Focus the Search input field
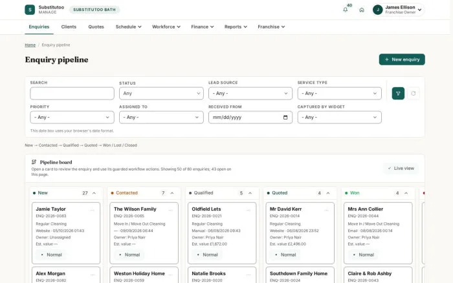This screenshot has width=453, height=283. (x=72, y=94)
